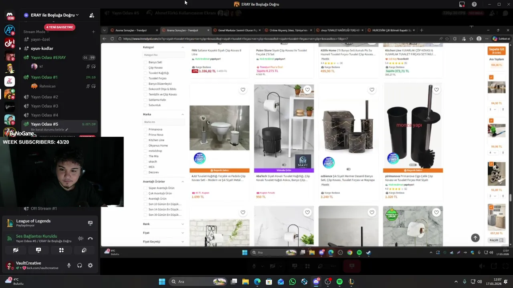Open the white Zuno server icon
The height and width of the screenshot is (288, 513).
coord(10,81)
